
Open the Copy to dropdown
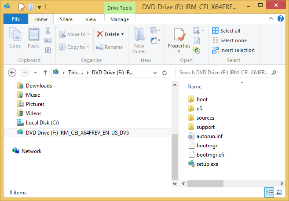click(74, 47)
